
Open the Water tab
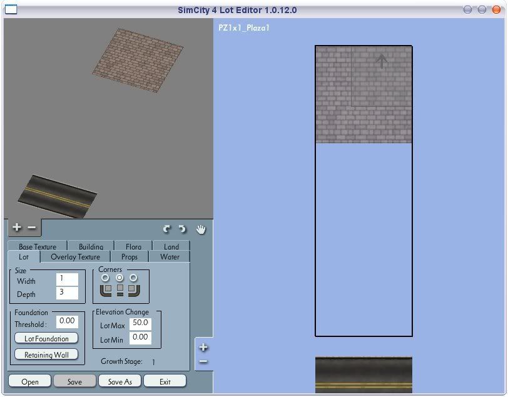coord(170,257)
